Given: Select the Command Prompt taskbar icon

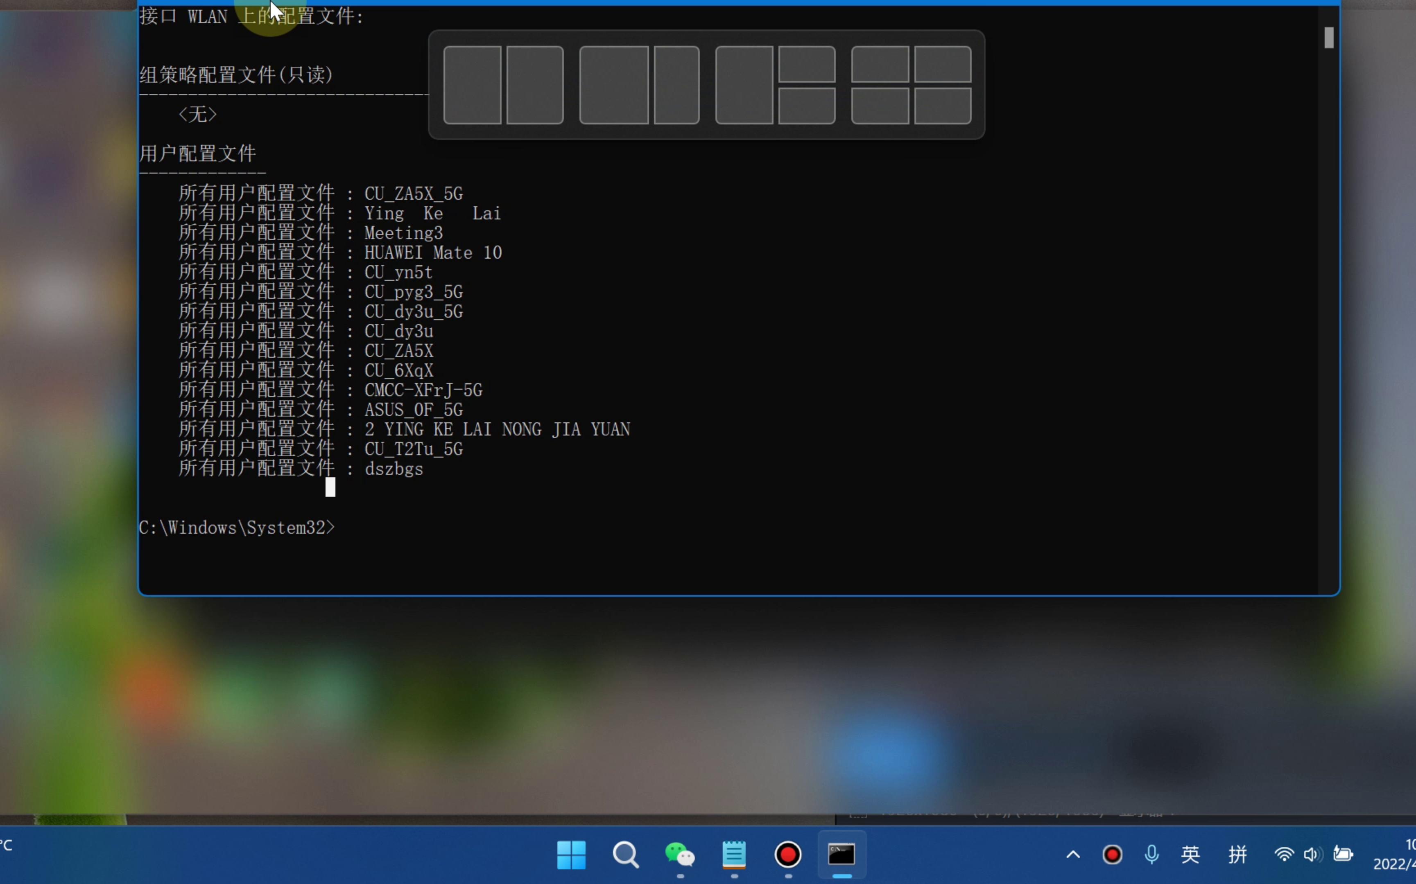Looking at the screenshot, I should 841,855.
